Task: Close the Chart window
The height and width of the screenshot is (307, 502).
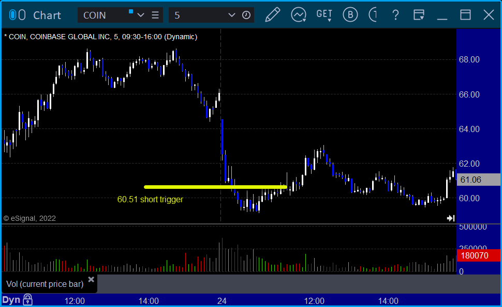Action: click(x=489, y=14)
